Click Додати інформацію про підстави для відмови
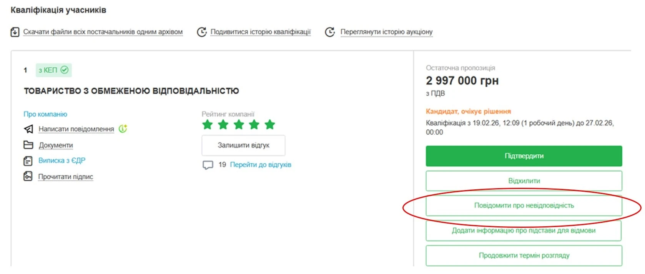Image resolution: width=645 pixels, height=274 pixels. tap(524, 231)
